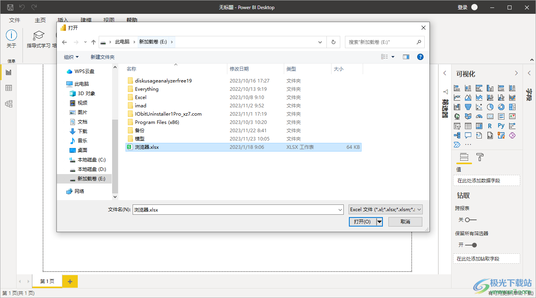
Task: Click 打开(O) to open the file
Action: tap(362, 222)
